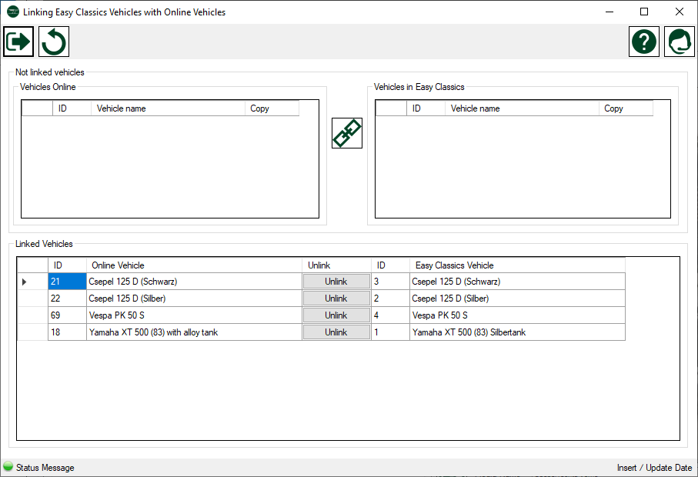Click Vehicle name header in Easy Classics table

522,108
